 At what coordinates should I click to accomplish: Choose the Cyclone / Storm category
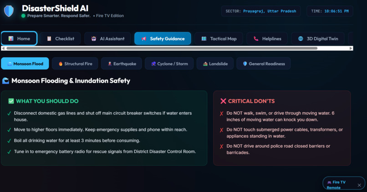click(x=169, y=64)
